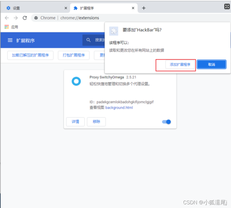The image size is (231, 208).
Task: Open the hamburger menu beside 扩展程序
Action: [x=10, y=40]
